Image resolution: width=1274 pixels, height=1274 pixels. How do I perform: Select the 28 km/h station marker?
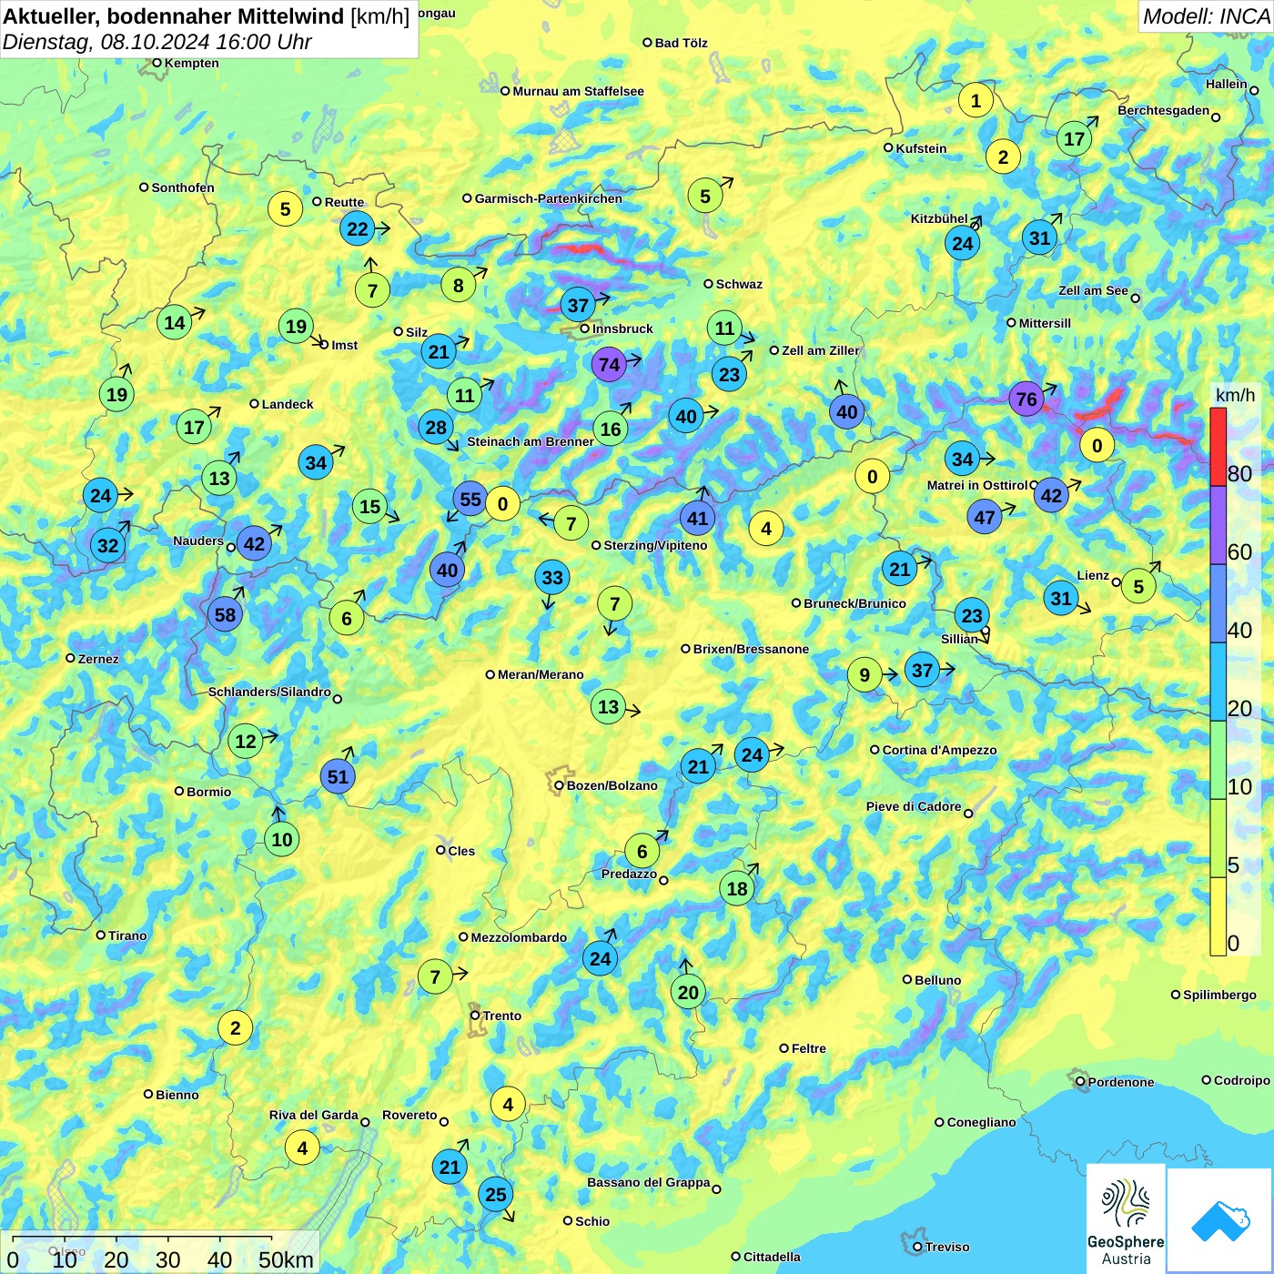(436, 427)
